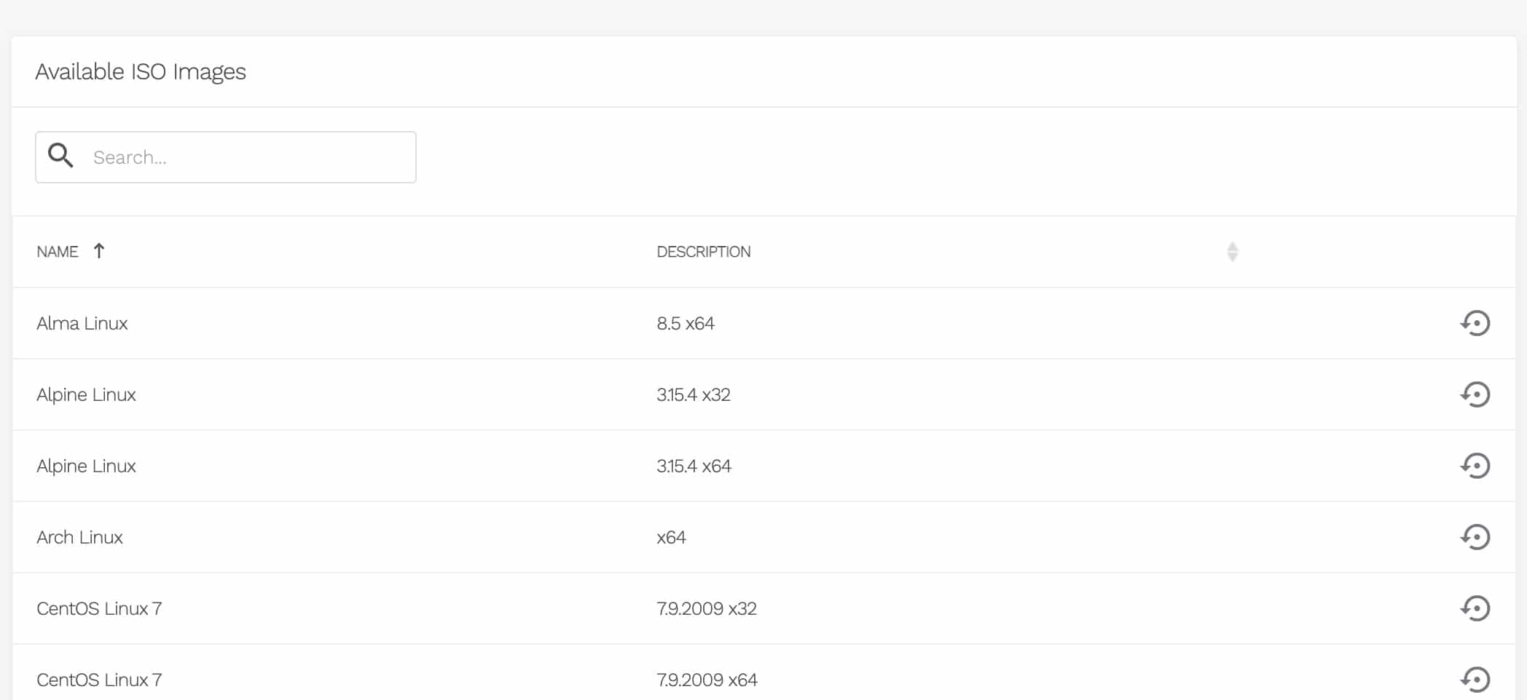1527x700 pixels.
Task: Click the mount icon for Alma Linux
Action: pyautogui.click(x=1475, y=323)
